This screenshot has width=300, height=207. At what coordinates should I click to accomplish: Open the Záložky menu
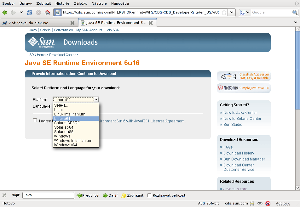81,3
